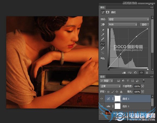Screen dimensions: 157x123
Task: Select the upper curve control point
Action: [136, 36]
